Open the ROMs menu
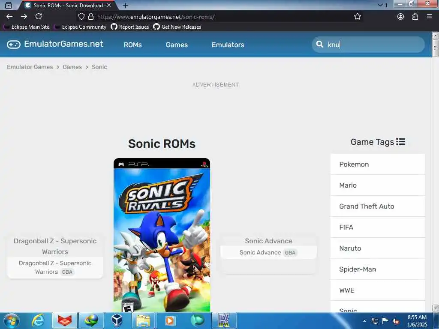Image resolution: width=439 pixels, height=329 pixels. tap(133, 45)
